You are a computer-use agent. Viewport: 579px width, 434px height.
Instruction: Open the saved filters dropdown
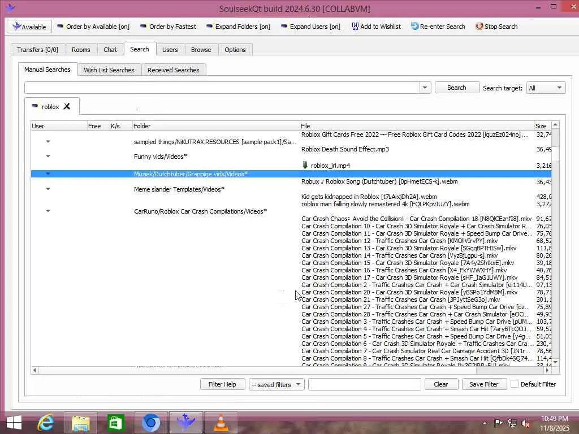(x=276, y=384)
